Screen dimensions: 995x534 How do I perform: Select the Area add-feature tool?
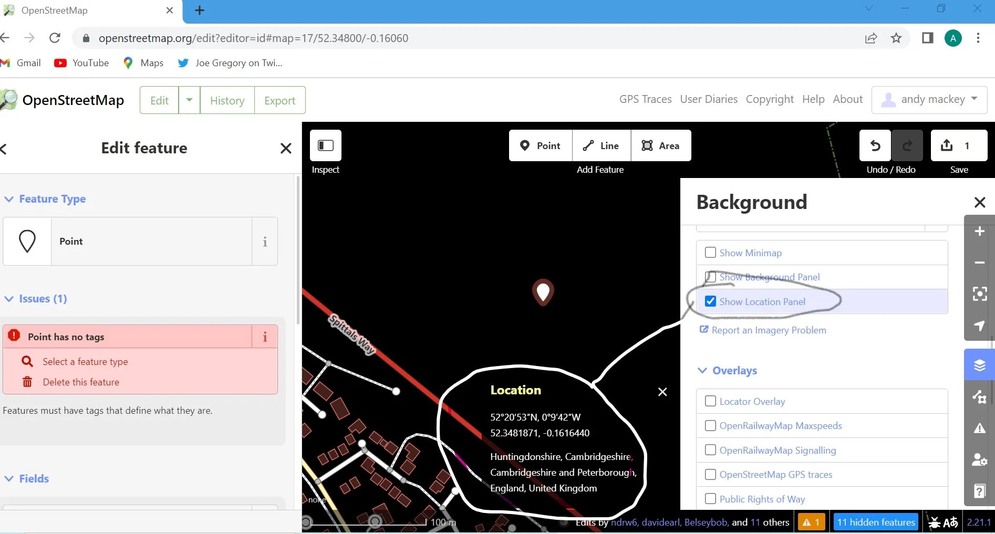click(x=661, y=145)
